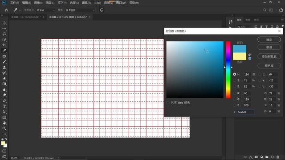Click the hex color code input field
Image resolution: width=285 pixels, height=160 pixels.
(245, 112)
